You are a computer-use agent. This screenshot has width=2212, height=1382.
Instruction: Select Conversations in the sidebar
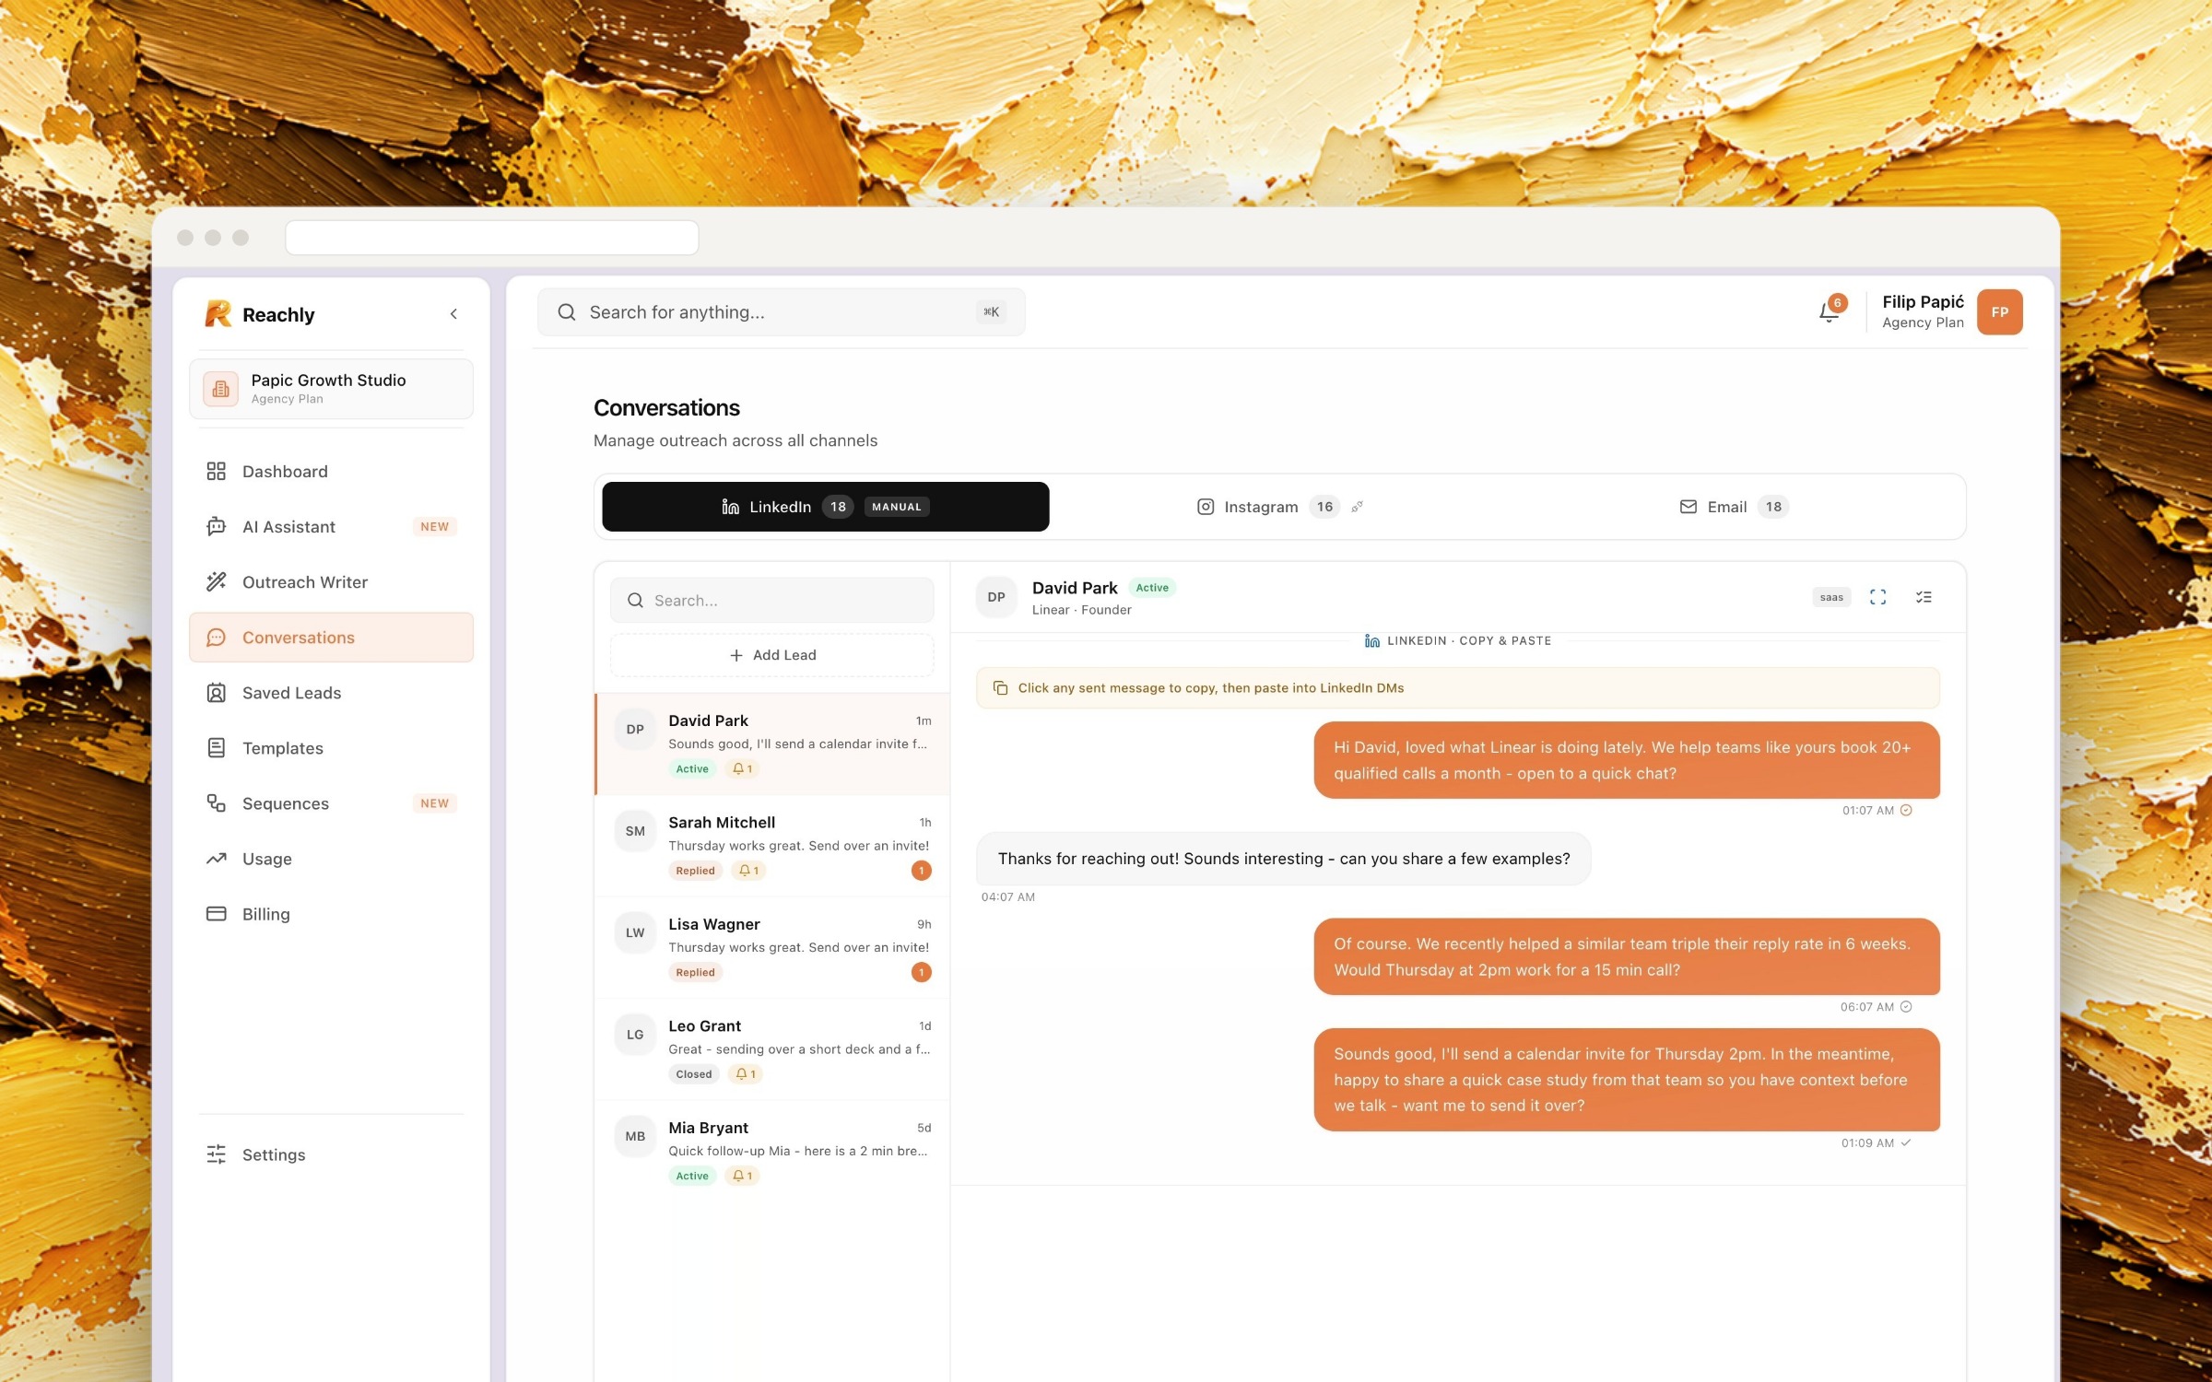click(331, 637)
